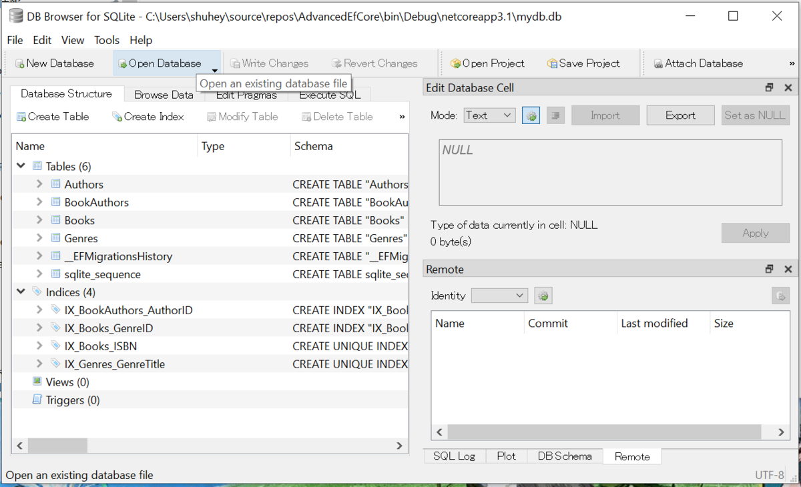801x487 pixels.
Task: Expand the IX_BookAuthors_AuthorID index node
Action: tap(39, 310)
